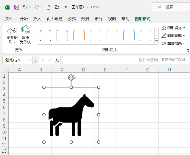Click the Open folder icon
This screenshot has width=190, height=155.
tap(57, 7)
